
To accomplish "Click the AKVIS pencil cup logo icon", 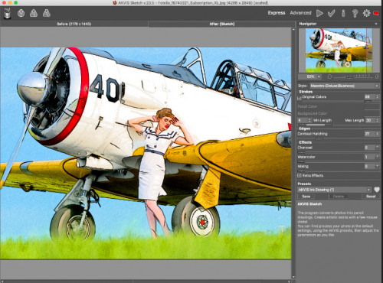I will (8, 13).
